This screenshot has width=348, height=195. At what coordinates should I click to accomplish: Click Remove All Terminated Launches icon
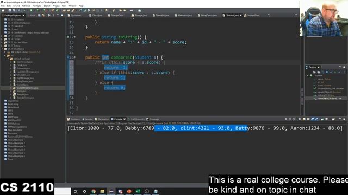[x=294, y=119]
